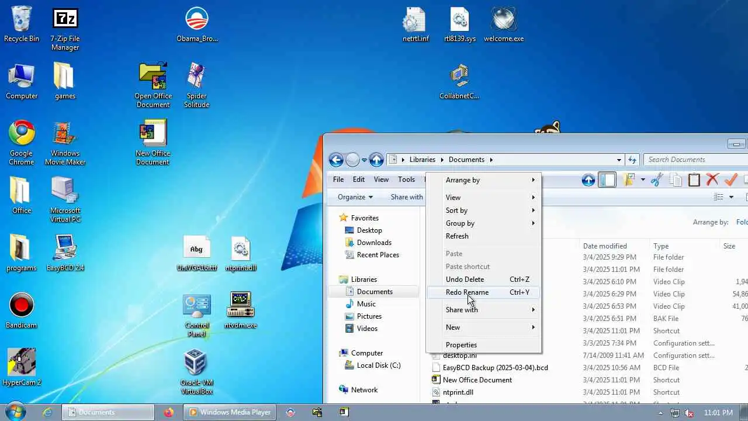
Task: Select Downloads in navigation pane
Action: [374, 243]
